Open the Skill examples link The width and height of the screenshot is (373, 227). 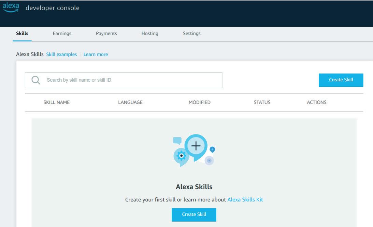pos(61,54)
